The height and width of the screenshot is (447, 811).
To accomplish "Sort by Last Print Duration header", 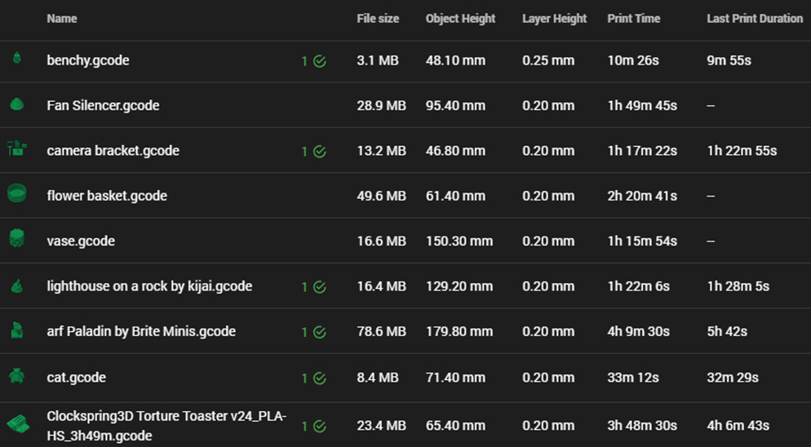I will tap(755, 19).
